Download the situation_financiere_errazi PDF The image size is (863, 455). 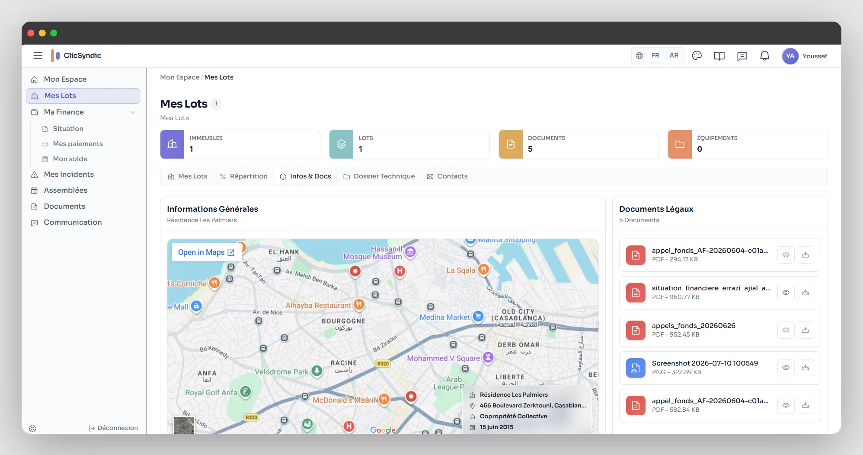[805, 293]
